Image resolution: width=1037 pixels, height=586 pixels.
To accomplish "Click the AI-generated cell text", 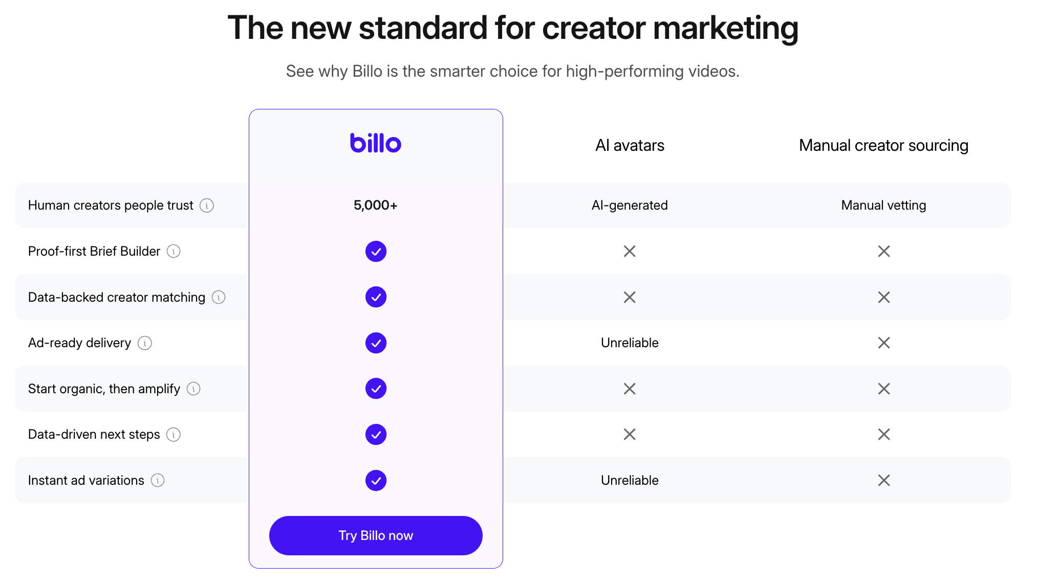I will [630, 206].
